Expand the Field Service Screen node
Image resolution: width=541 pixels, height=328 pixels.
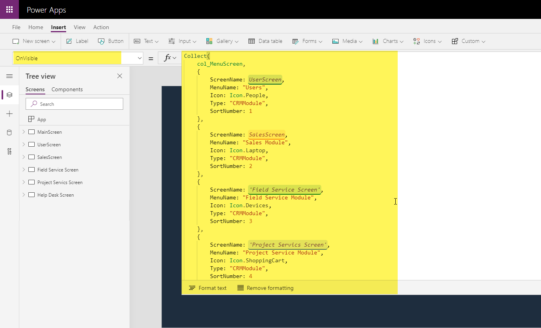click(24, 170)
